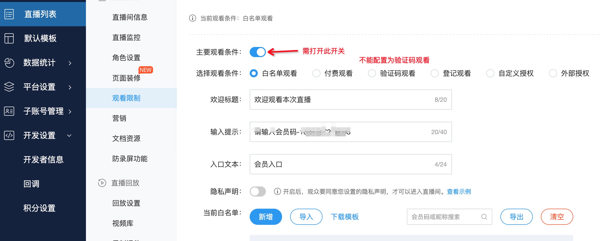
Task: Open the 页面装修 menu item
Action: 126,78
